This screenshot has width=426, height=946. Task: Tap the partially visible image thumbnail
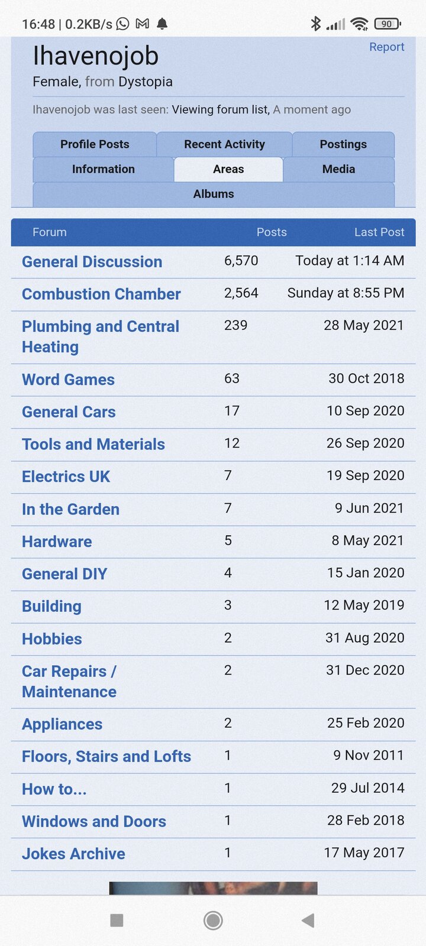(213, 888)
